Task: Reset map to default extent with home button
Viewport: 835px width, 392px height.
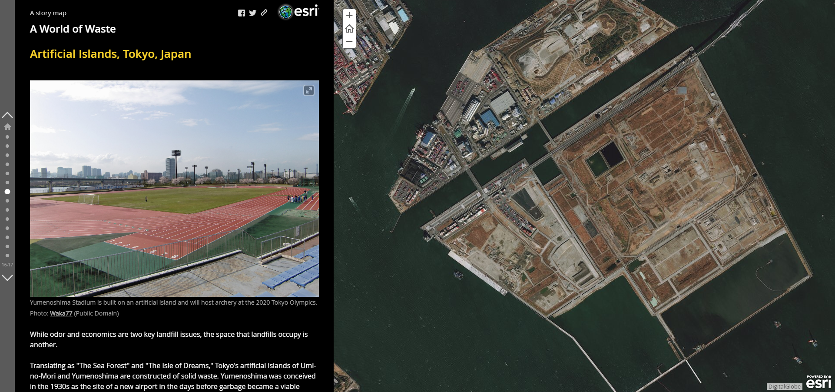Action: (349, 29)
